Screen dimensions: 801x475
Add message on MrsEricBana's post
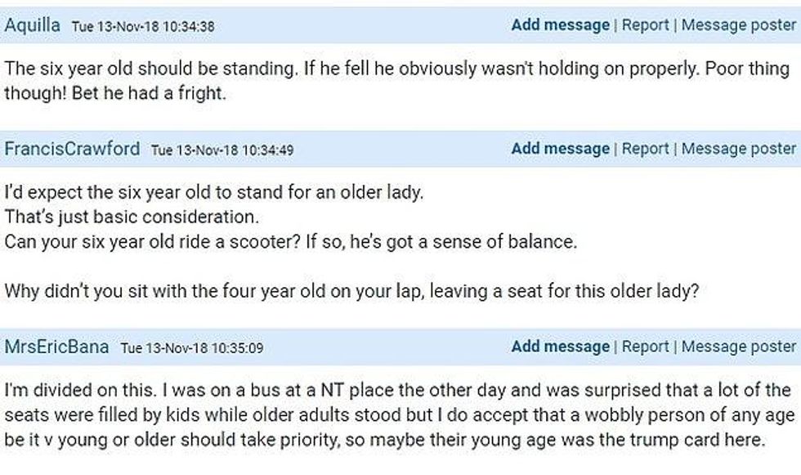(561, 347)
